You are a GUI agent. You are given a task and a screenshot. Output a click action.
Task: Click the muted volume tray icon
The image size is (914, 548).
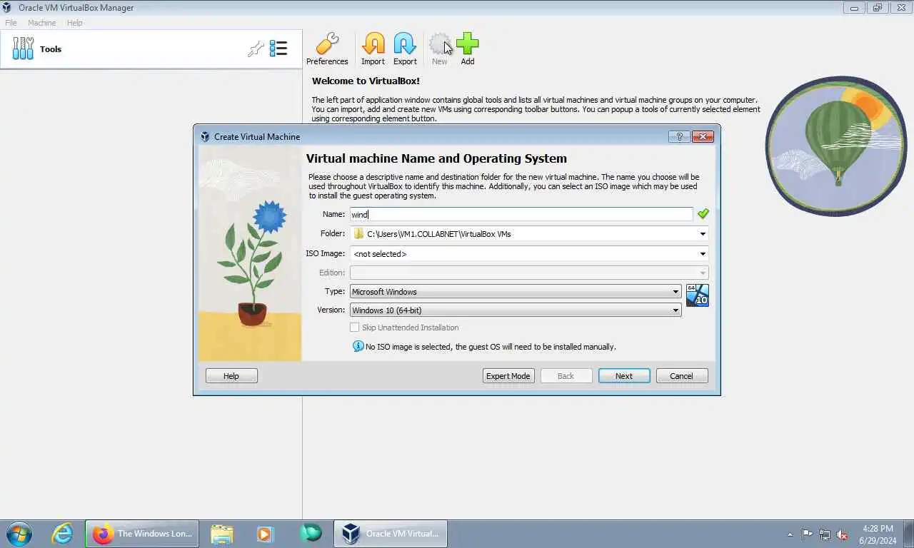pyautogui.click(x=842, y=534)
